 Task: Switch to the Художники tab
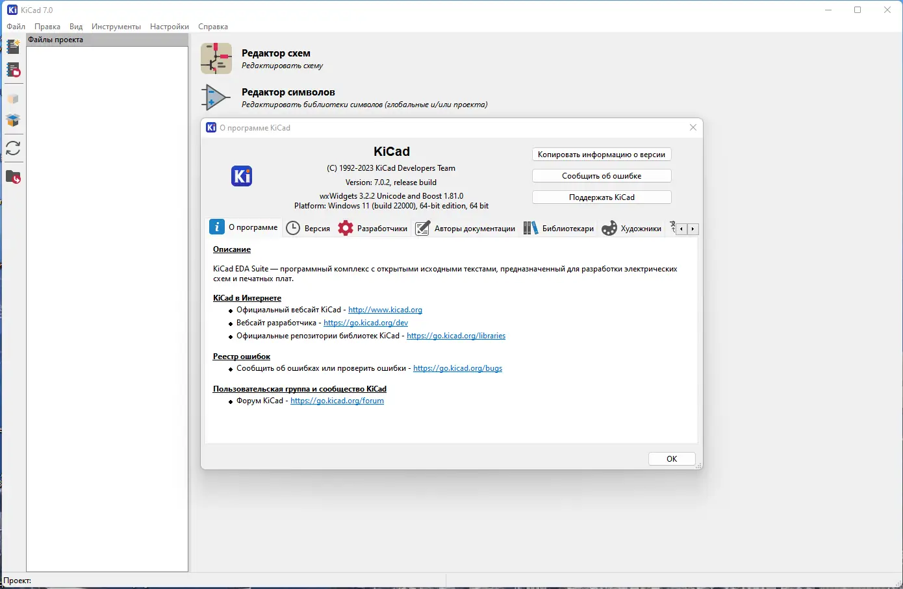[x=631, y=228]
